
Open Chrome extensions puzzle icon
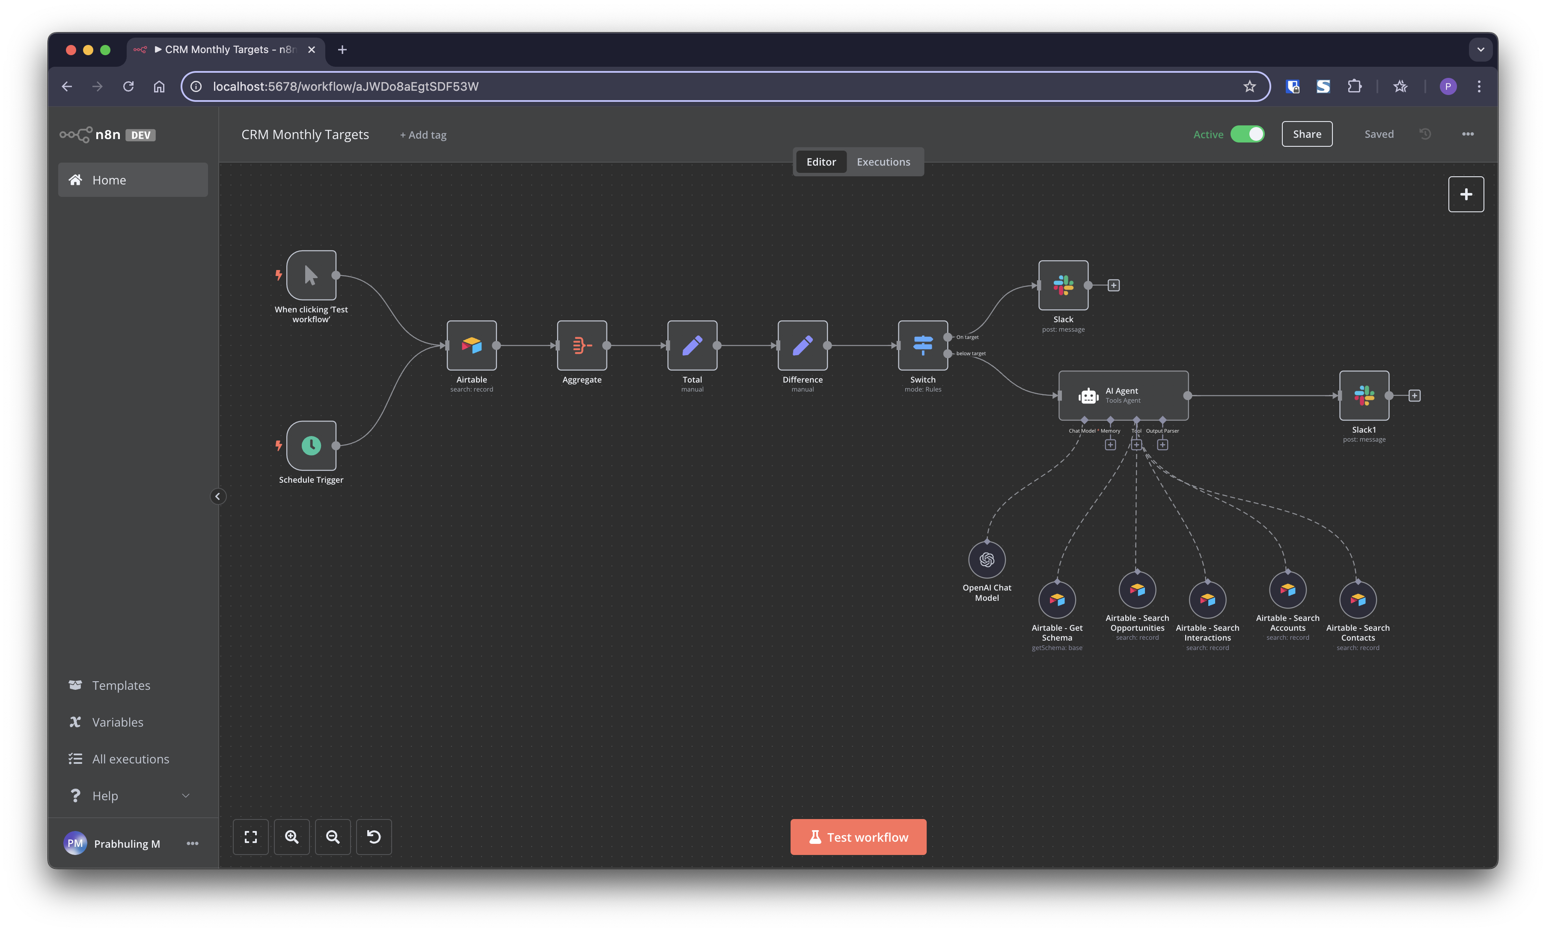click(1354, 86)
